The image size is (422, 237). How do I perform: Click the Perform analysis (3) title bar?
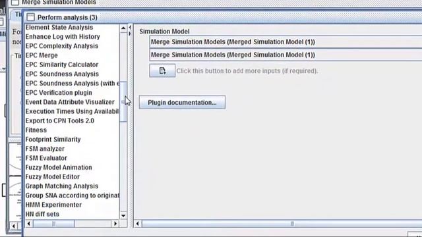coord(223,17)
